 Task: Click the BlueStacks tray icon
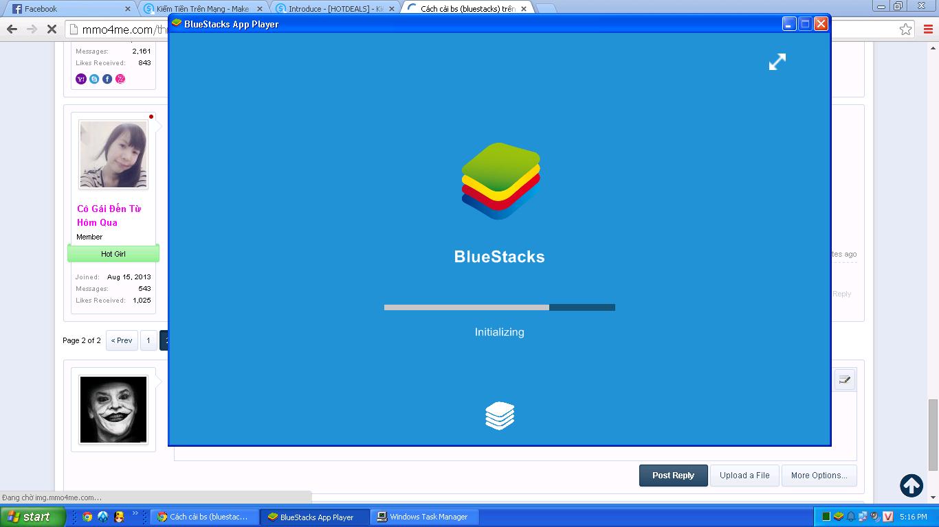click(x=839, y=517)
